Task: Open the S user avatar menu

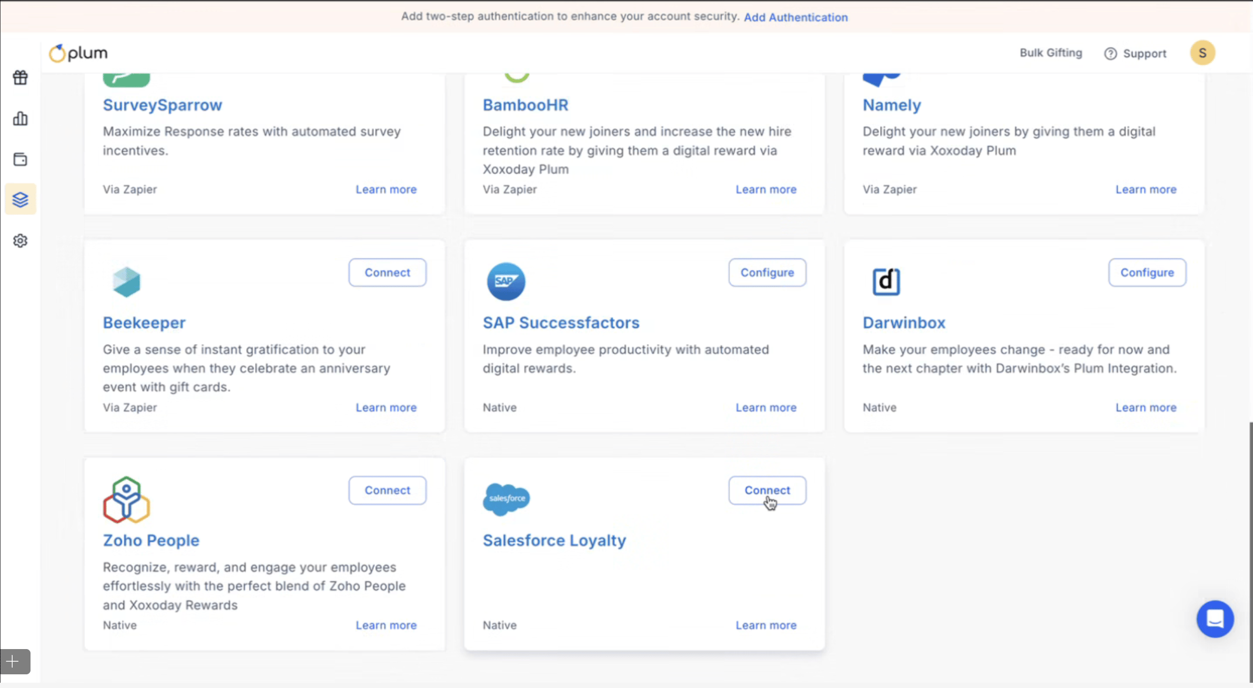Action: click(x=1203, y=53)
